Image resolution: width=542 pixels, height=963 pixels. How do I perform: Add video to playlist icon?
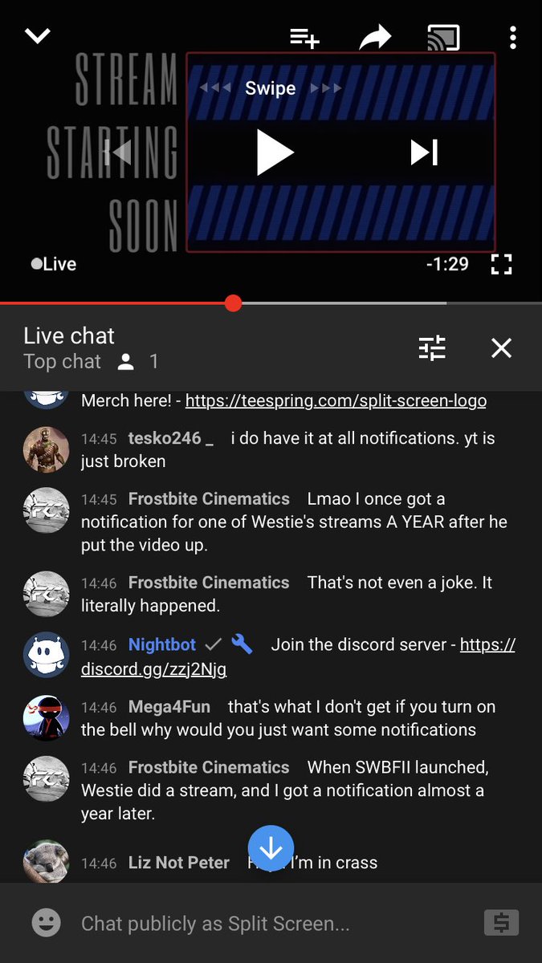coord(305,38)
